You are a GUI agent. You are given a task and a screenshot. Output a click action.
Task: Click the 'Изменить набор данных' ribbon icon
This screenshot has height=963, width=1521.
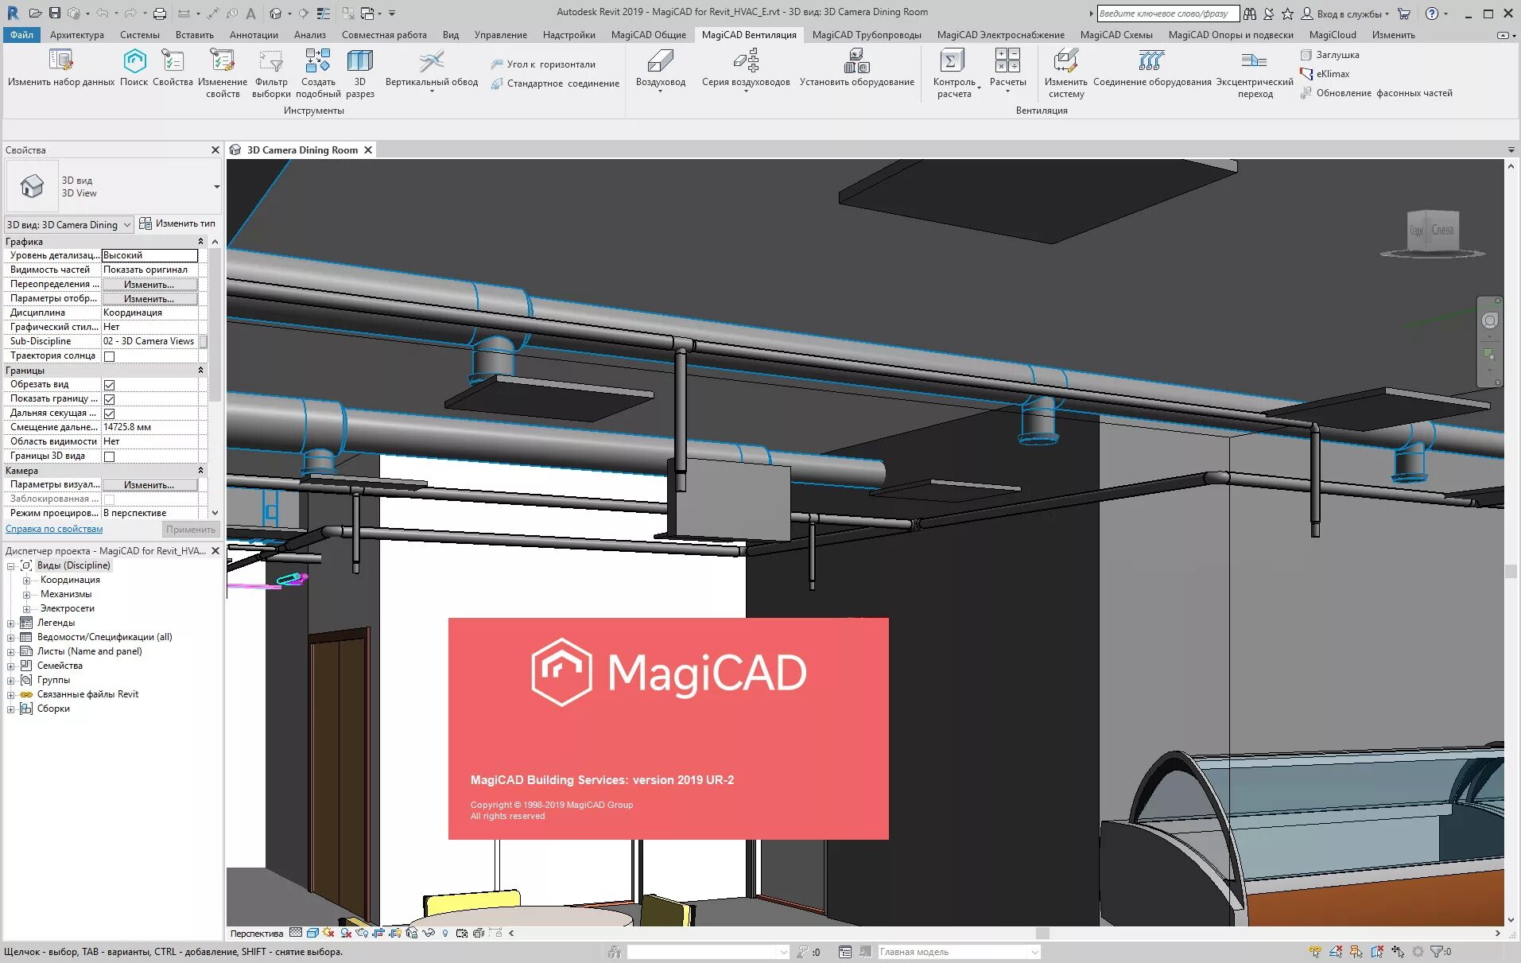point(61,61)
